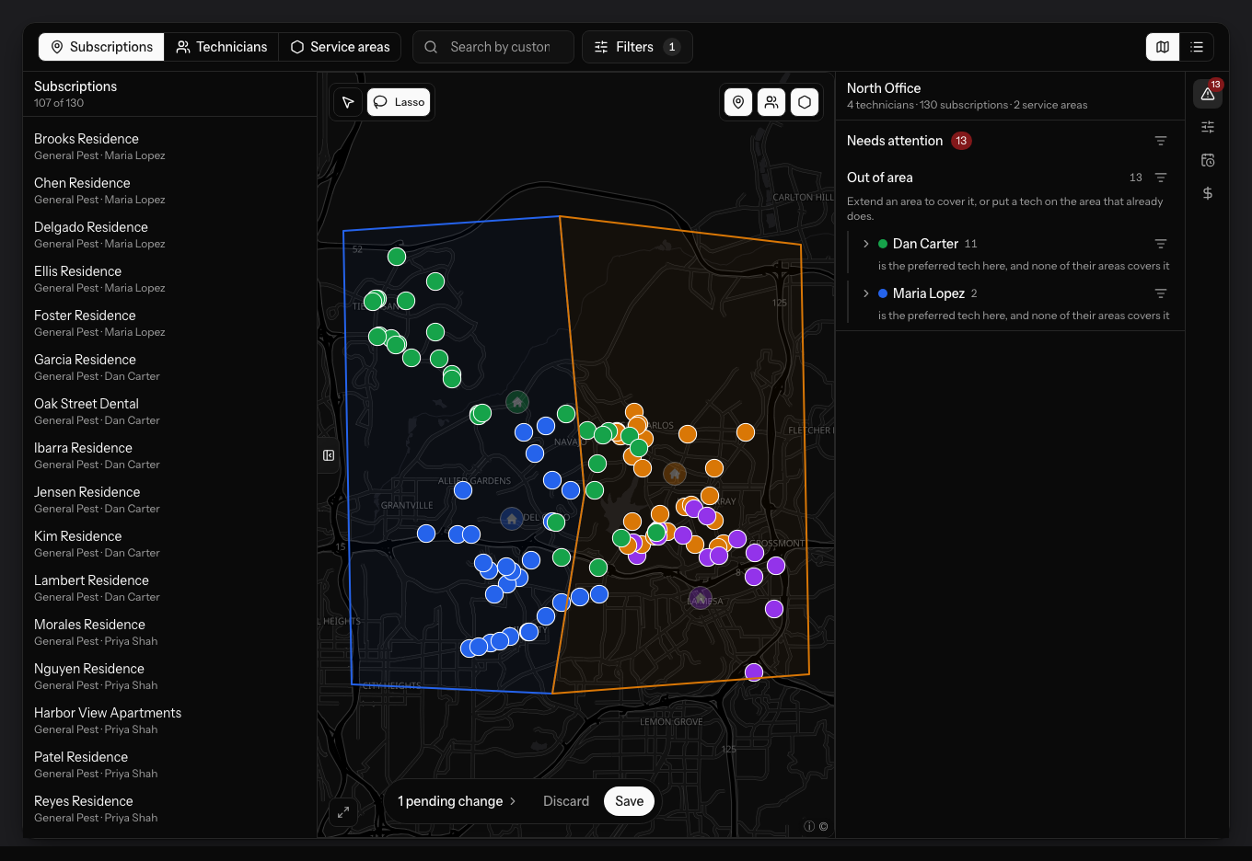Toggle subscription pins layer on map
This screenshot has height=861, width=1252.
tap(738, 102)
